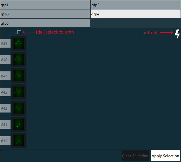Select thumbnail for image #40
This screenshot has height=162, width=181.
pos(19,59)
